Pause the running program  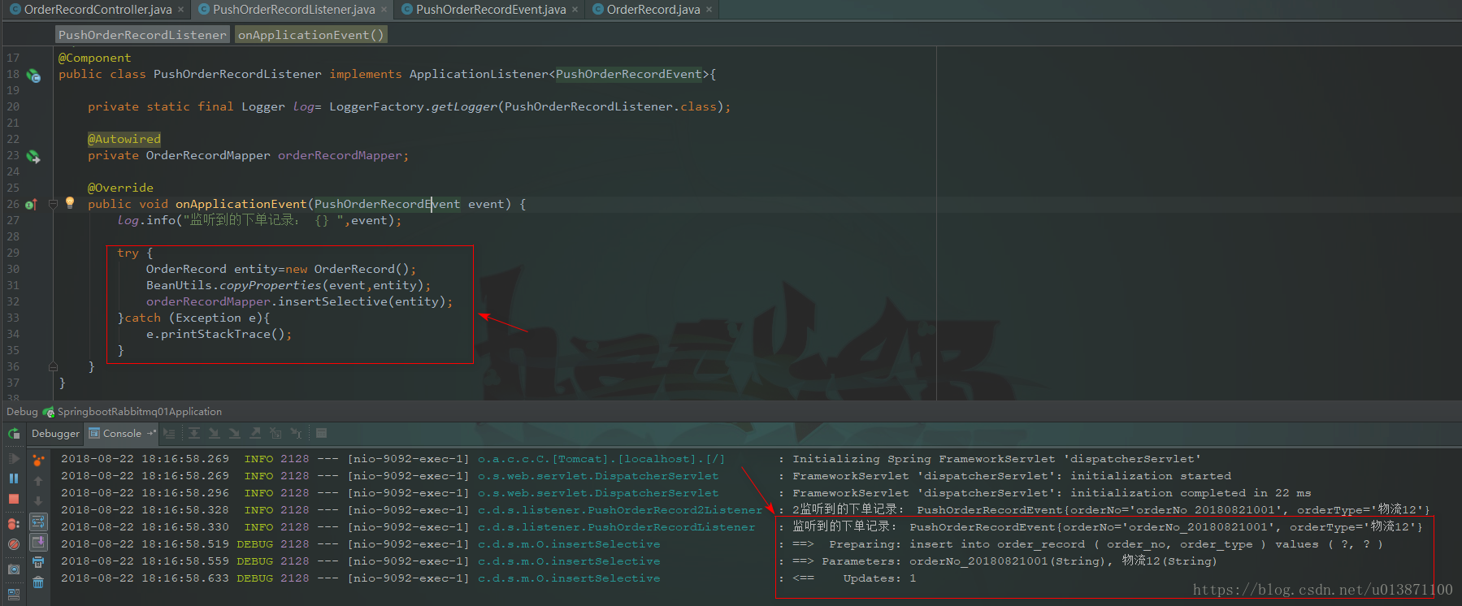pyautogui.click(x=14, y=478)
